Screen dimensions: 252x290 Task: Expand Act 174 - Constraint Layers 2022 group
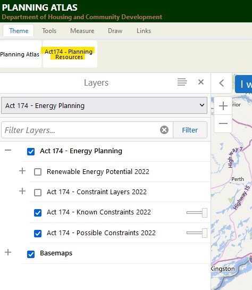point(22,191)
